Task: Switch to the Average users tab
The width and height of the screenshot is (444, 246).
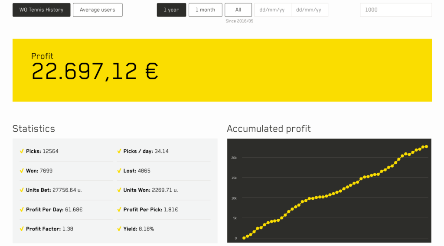Action: click(x=98, y=10)
